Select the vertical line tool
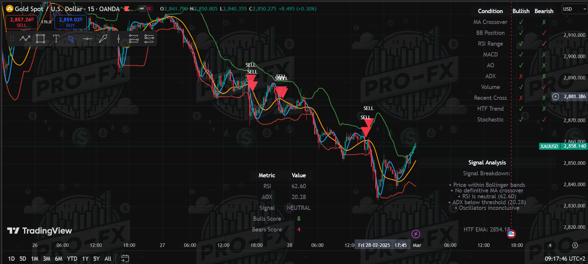 [x=119, y=39]
